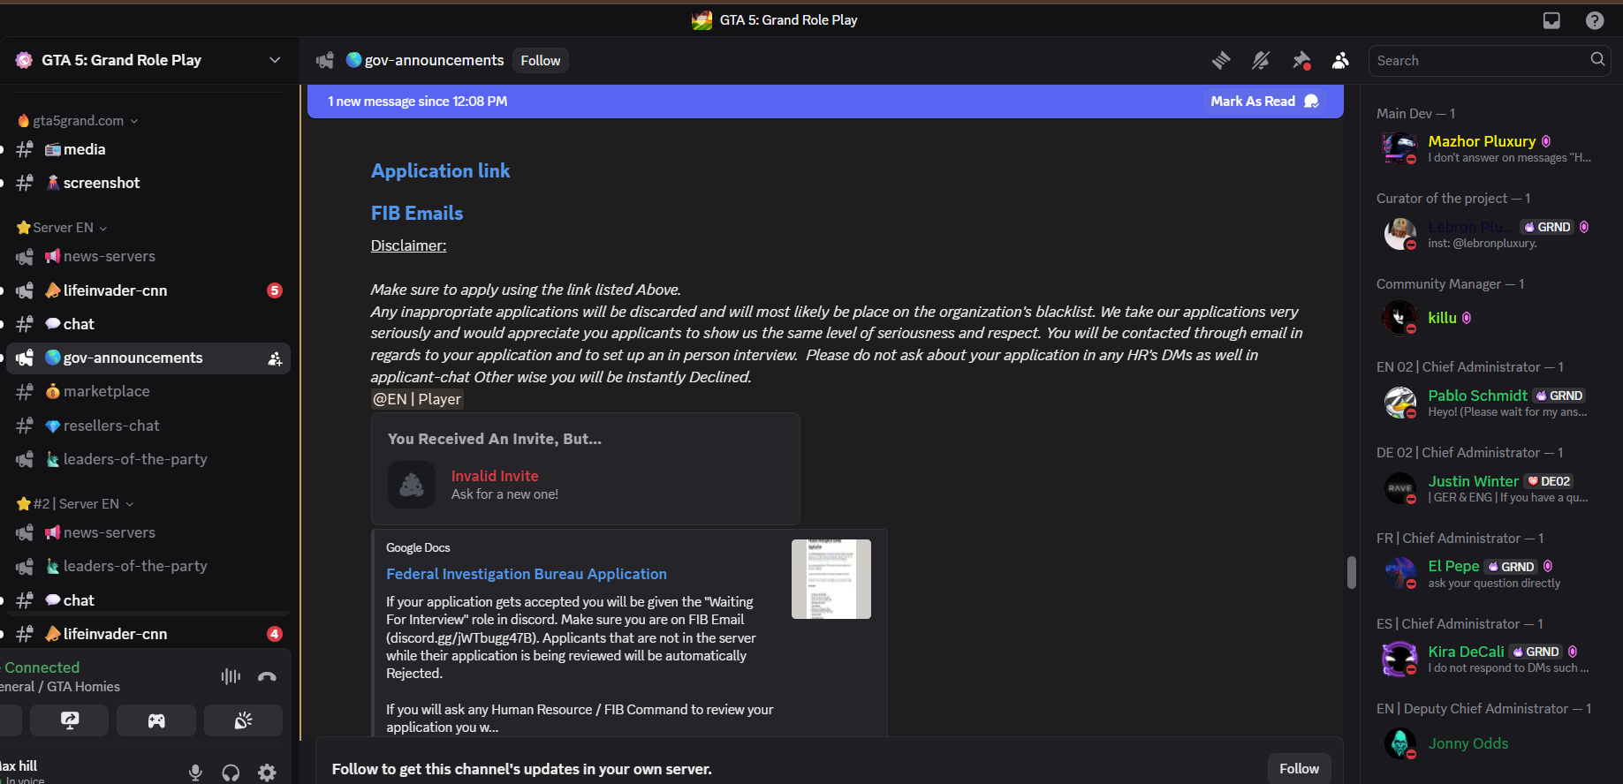Screen dimensions: 1623x784
Task: Collapse the #2 | Server EN category
Action: [75, 503]
